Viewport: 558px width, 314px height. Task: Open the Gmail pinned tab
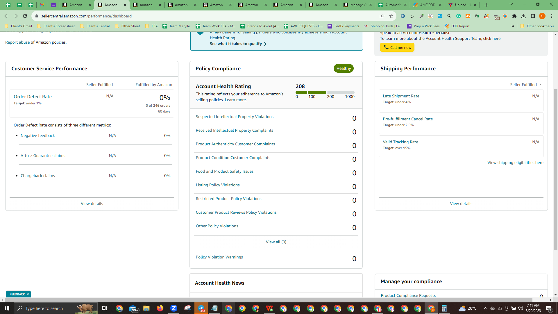point(42,5)
